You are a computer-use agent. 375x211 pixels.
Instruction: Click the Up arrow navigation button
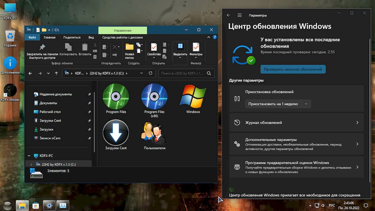pyautogui.click(x=57, y=73)
